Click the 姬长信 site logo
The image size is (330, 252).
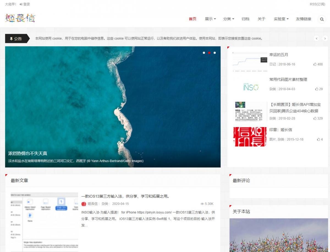[x=20, y=18]
